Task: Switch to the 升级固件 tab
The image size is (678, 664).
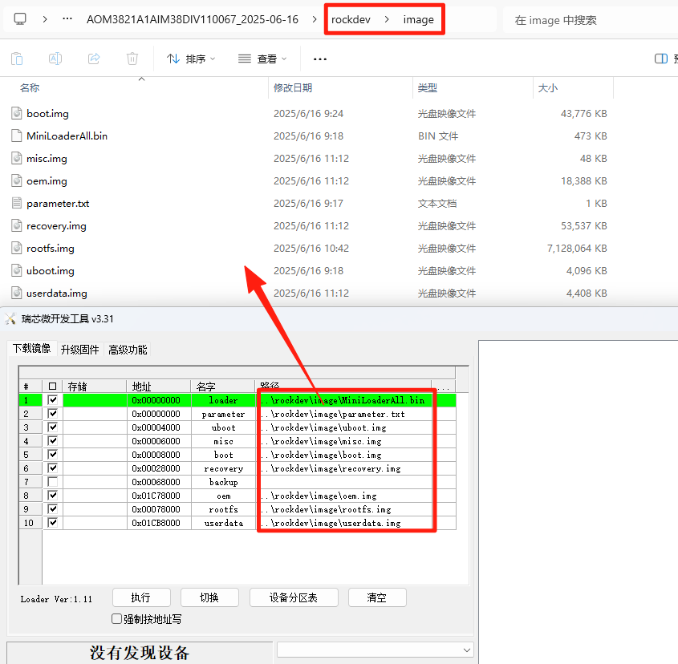Action: [x=79, y=350]
